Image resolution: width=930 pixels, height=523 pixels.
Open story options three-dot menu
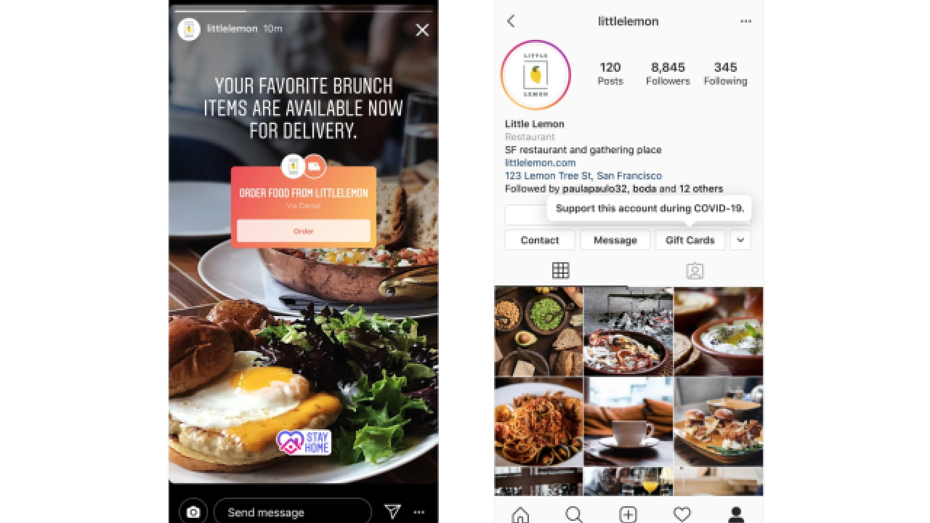point(419,512)
